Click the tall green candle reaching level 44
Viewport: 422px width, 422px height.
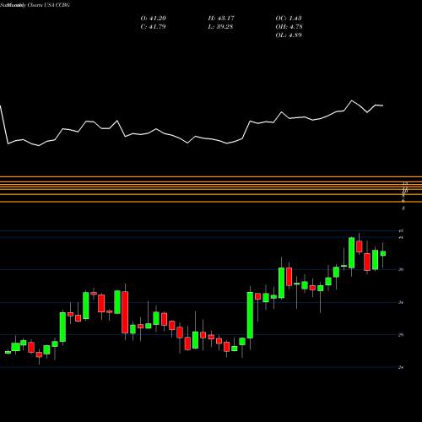(x=351, y=252)
